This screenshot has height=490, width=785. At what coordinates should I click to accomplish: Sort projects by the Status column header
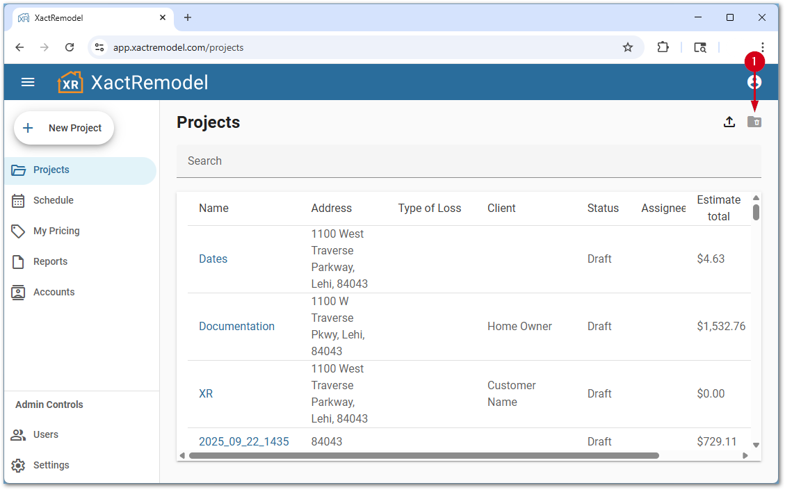coord(603,208)
